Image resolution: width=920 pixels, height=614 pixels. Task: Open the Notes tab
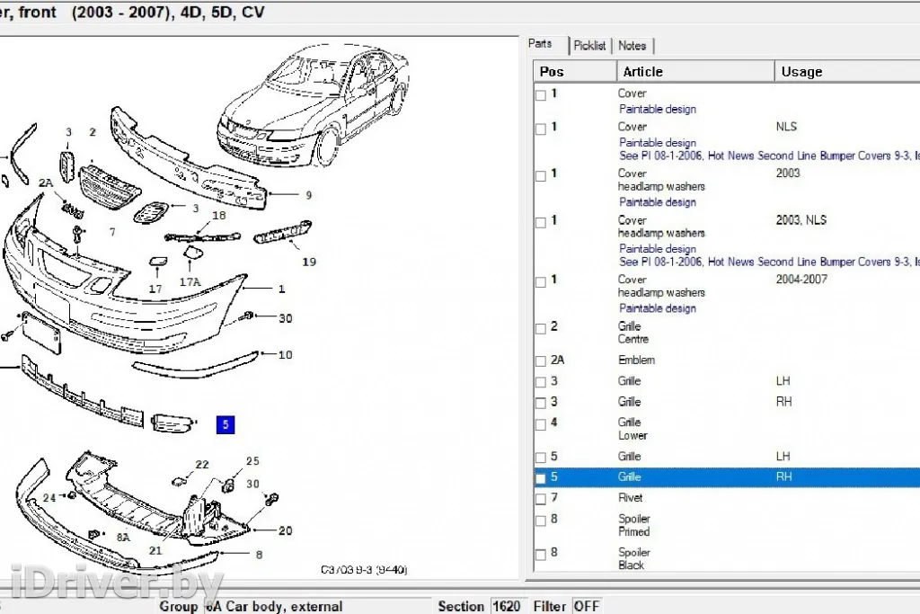tap(632, 46)
